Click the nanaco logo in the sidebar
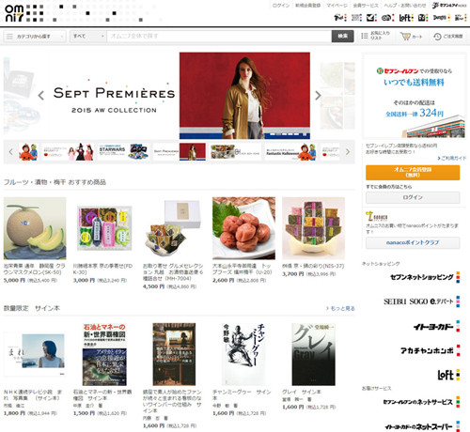The image size is (470, 432). pyautogui.click(x=377, y=217)
